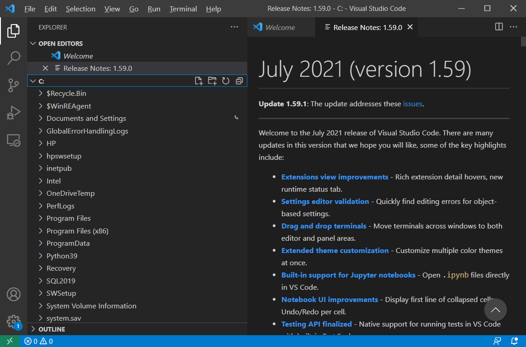Screen dimensions: 526x347
Task: Close Release Notes in Open Editors list
Action: point(45,69)
